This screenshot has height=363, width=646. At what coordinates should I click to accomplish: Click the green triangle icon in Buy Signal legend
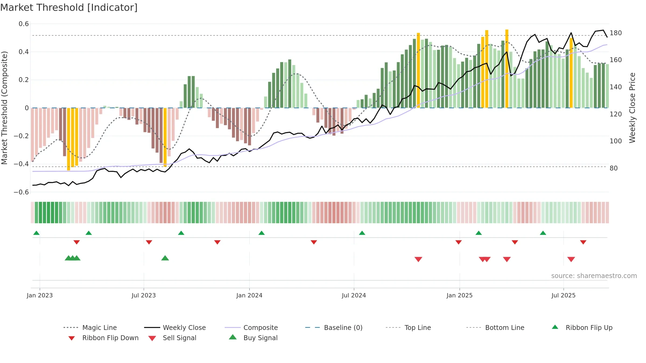click(x=233, y=337)
